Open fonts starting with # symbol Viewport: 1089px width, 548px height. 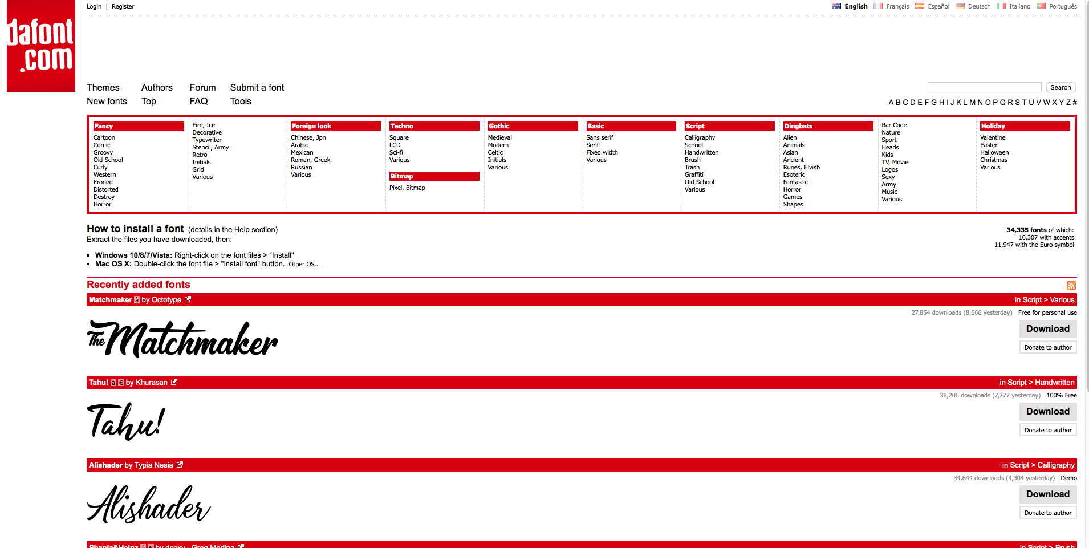(1074, 102)
